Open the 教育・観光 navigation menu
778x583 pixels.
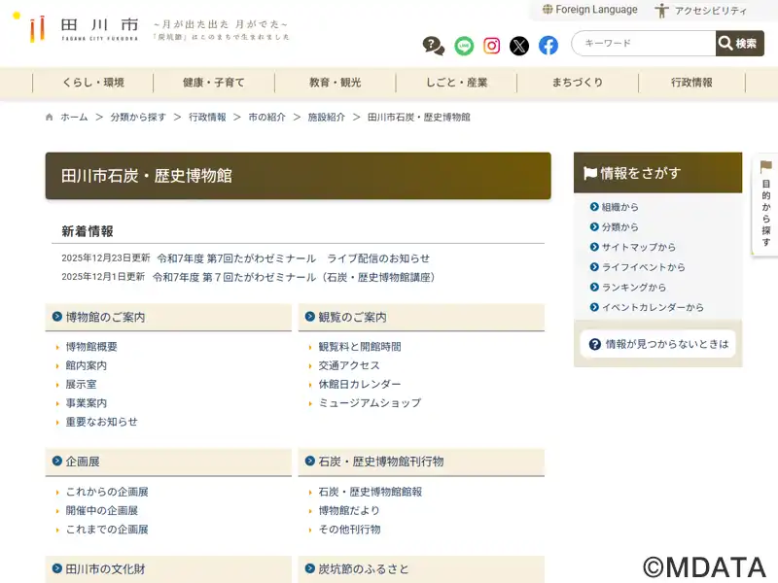tap(335, 83)
